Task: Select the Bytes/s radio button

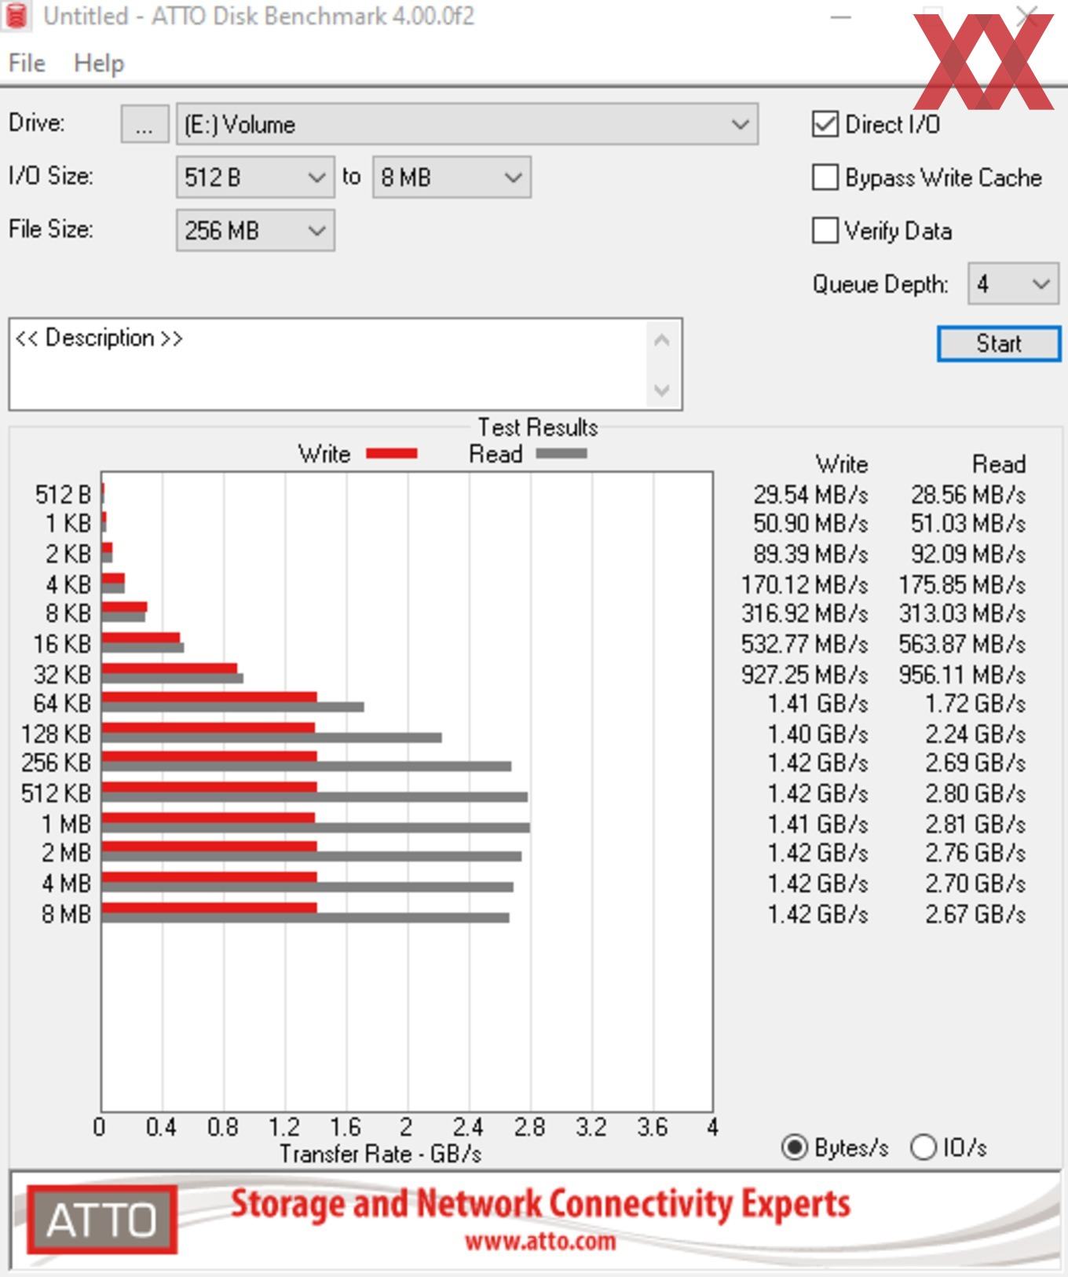Action: point(794,1147)
